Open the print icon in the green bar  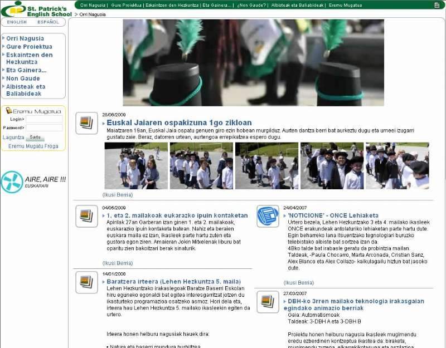point(437,5)
